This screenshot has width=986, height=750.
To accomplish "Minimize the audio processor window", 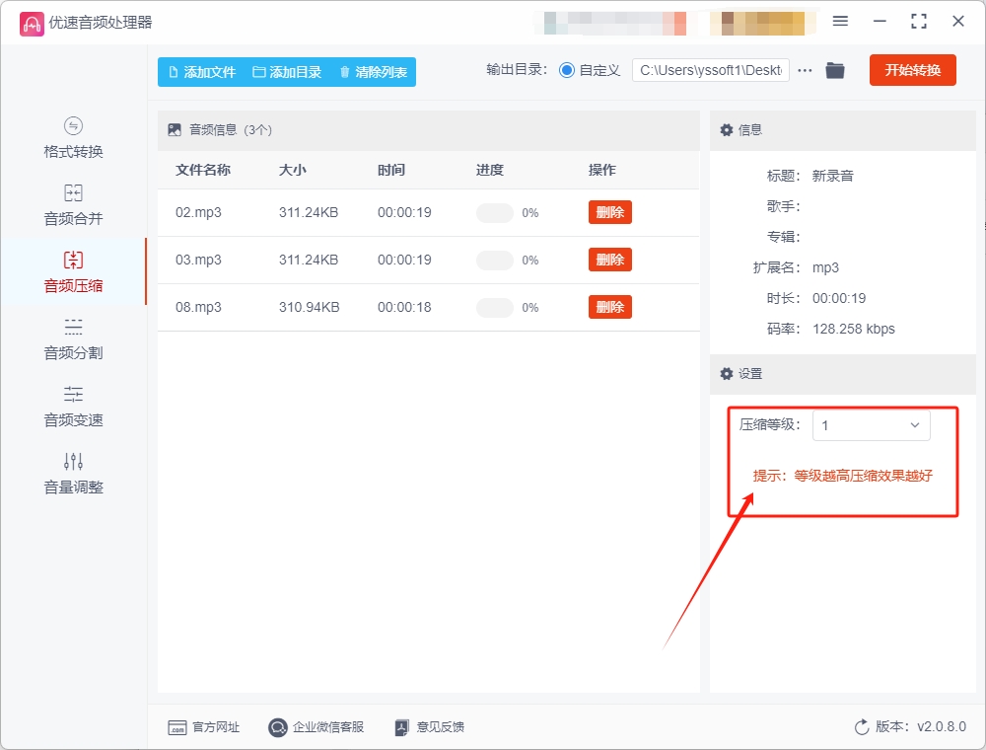I will 880,22.
